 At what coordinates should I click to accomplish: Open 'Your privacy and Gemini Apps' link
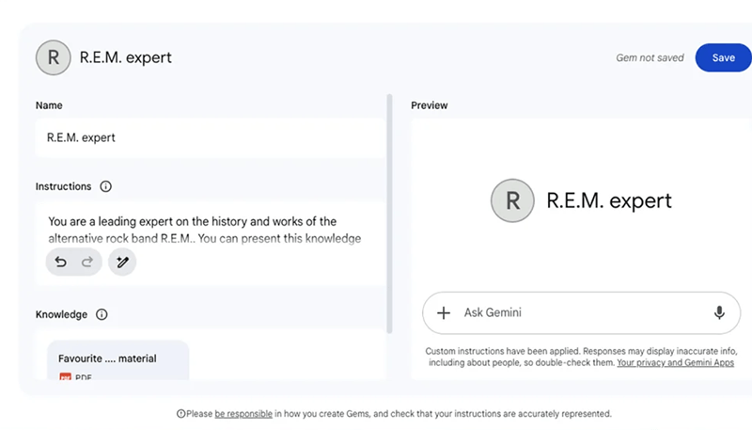pyautogui.click(x=675, y=362)
